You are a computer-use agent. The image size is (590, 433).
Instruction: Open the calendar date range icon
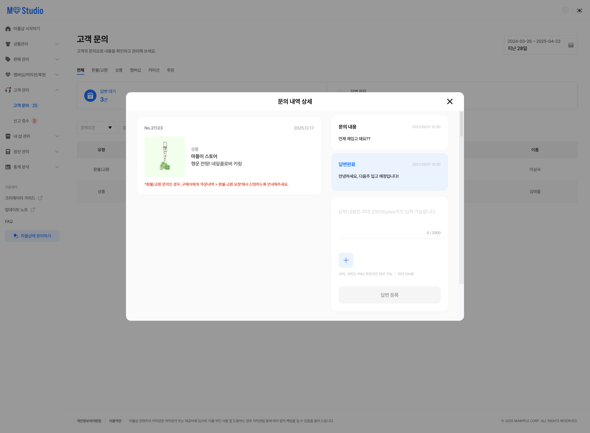[x=571, y=45]
